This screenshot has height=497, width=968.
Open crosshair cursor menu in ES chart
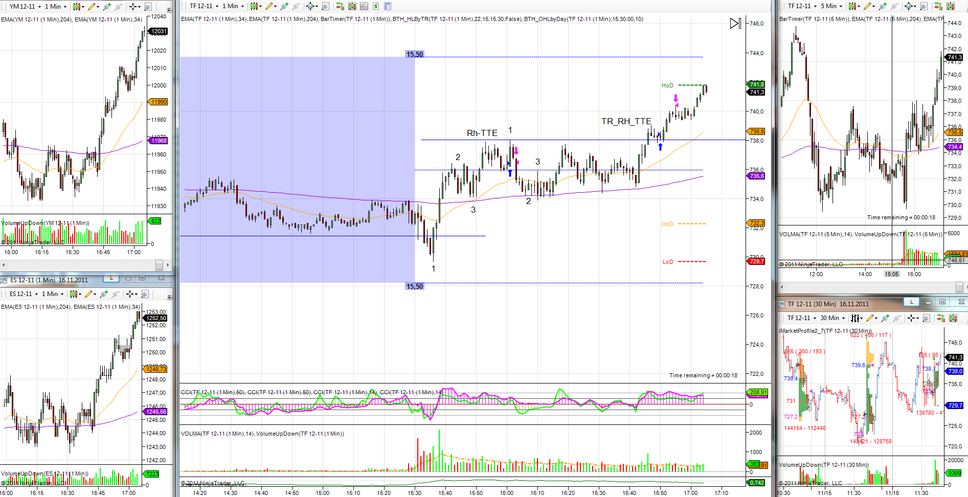click(x=131, y=294)
